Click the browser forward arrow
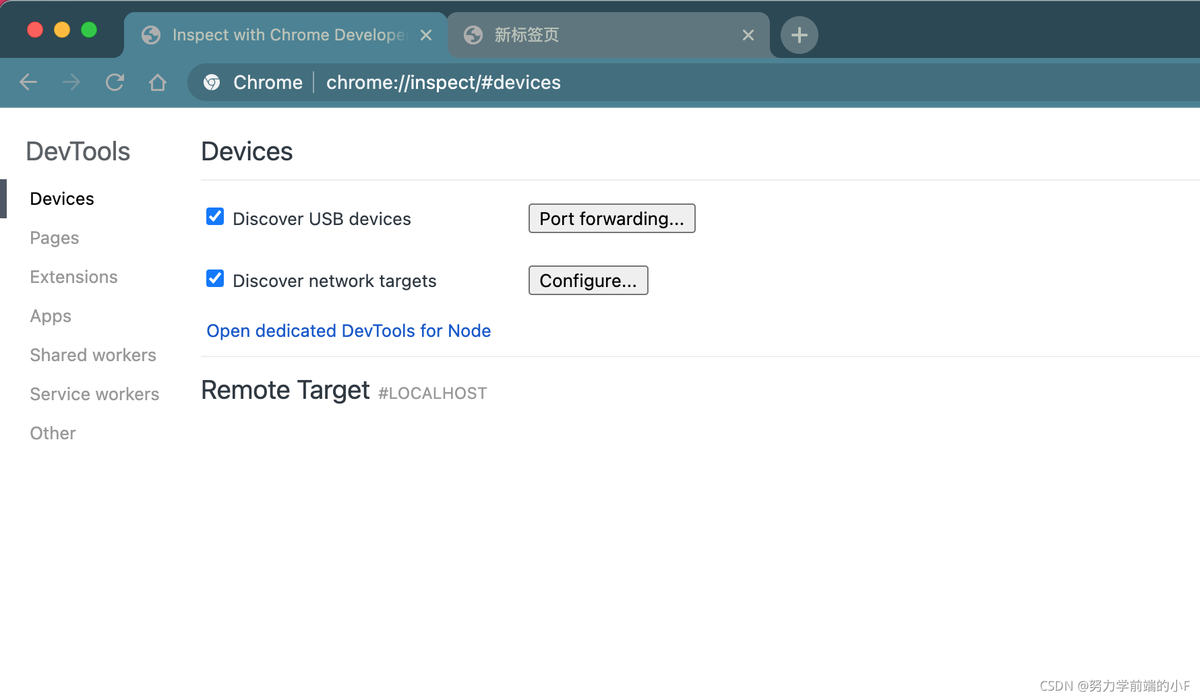 pyautogui.click(x=71, y=82)
